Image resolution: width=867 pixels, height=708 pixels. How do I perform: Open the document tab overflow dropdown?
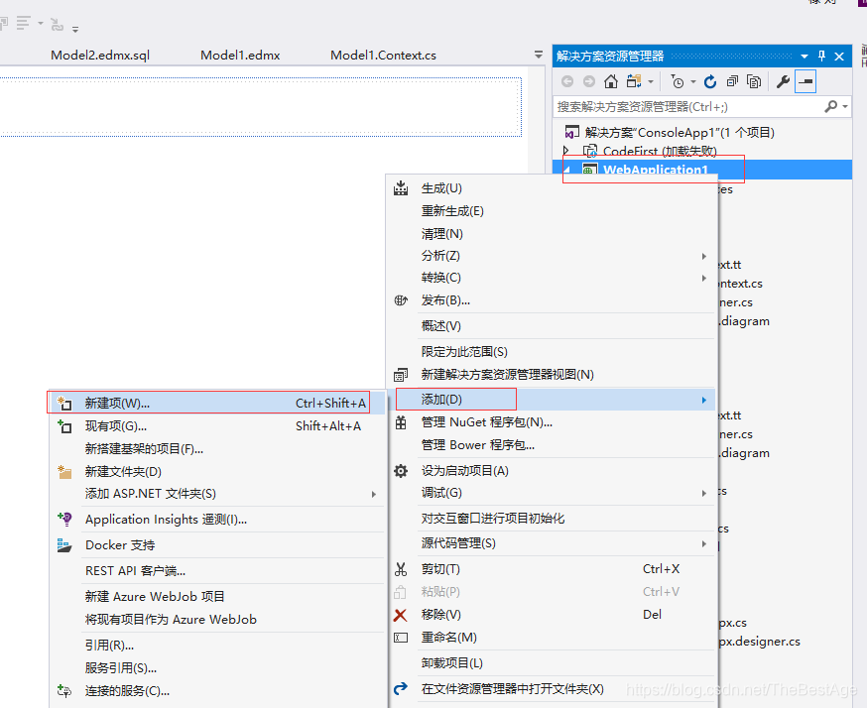click(539, 55)
